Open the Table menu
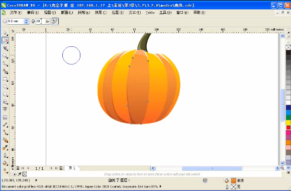 click(150, 13)
